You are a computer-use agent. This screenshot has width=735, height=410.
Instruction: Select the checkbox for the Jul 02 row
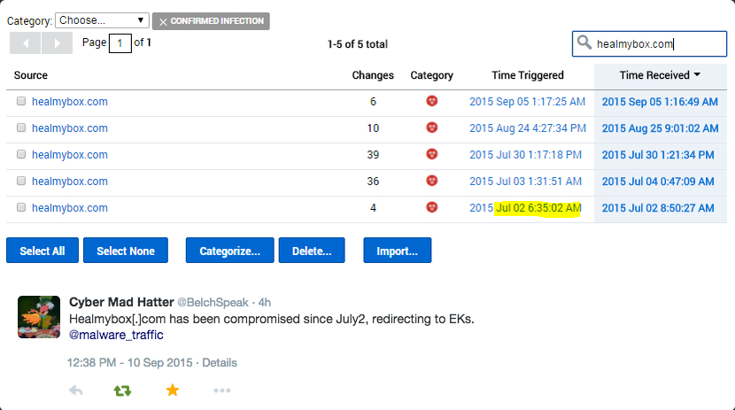pos(21,208)
